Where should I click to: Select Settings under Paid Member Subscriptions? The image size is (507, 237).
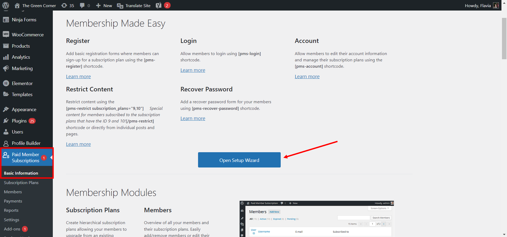coord(12,220)
